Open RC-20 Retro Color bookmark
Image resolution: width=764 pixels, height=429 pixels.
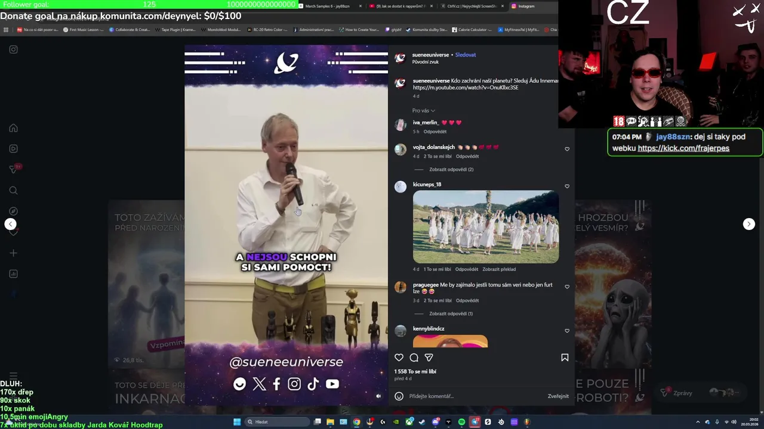pyautogui.click(x=267, y=29)
